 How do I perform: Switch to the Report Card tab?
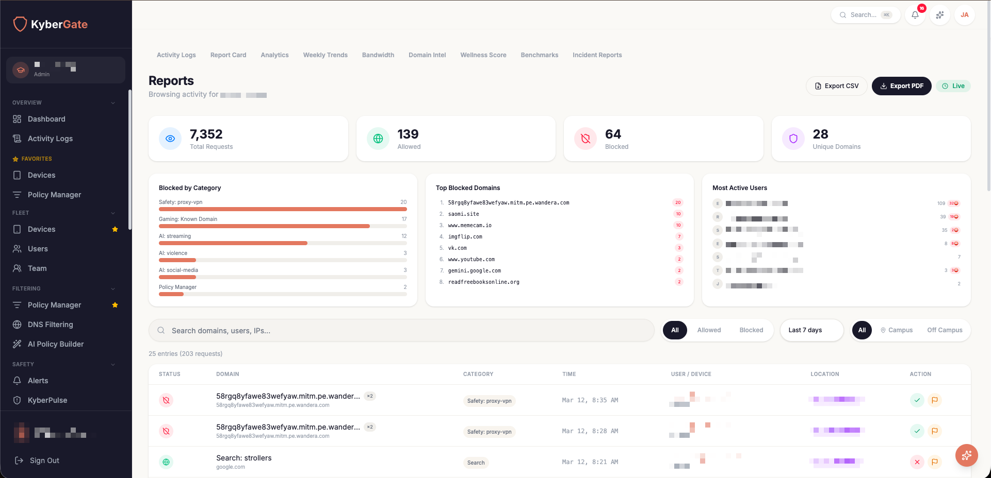(228, 55)
